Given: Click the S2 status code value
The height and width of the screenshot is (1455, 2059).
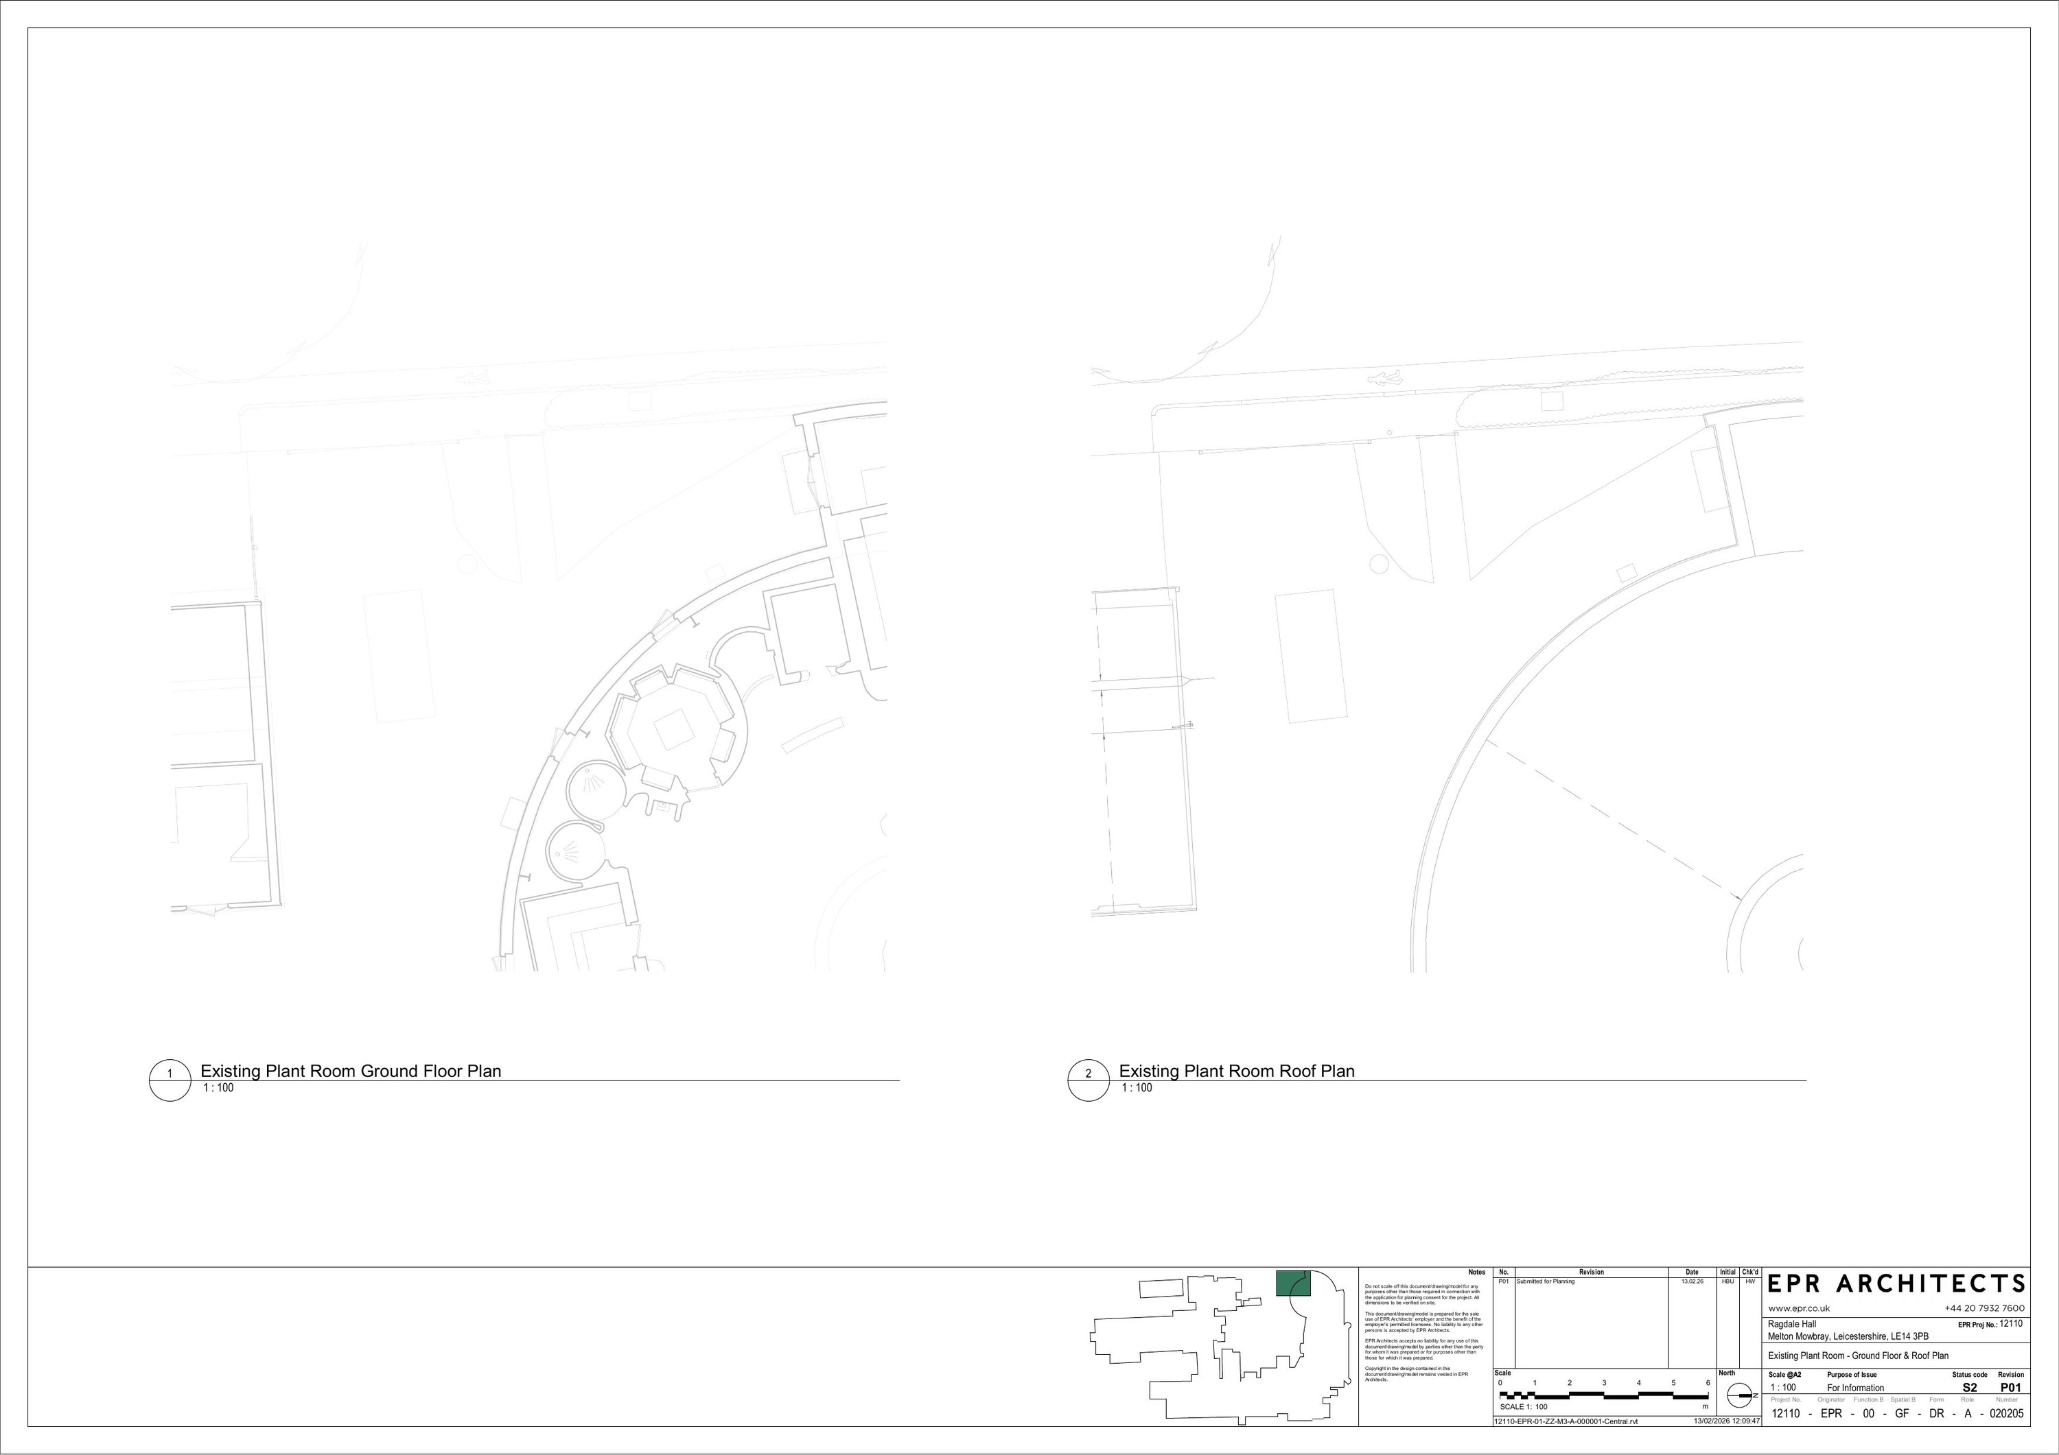Looking at the screenshot, I should coord(1969,1388).
